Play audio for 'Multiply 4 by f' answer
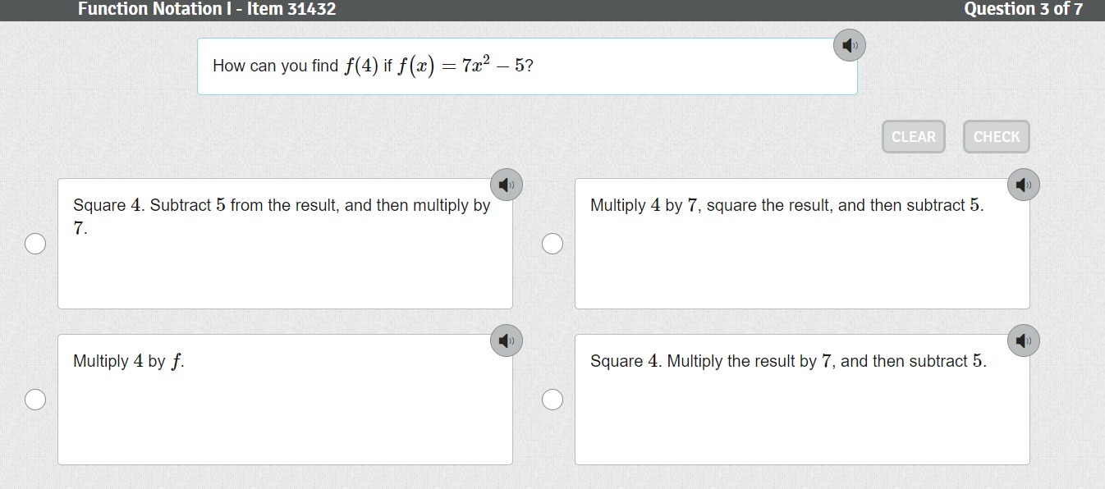Viewport: 1105px width, 489px height. pyautogui.click(x=507, y=340)
